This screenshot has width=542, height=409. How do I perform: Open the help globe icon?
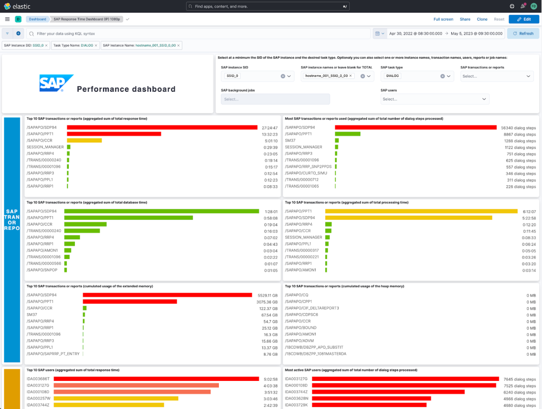point(512,6)
